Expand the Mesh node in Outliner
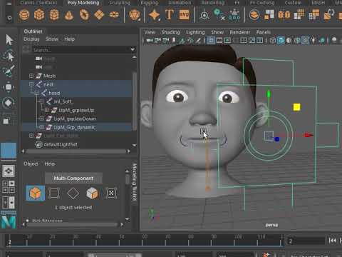Viewport: 342px width, 257px height. pos(31,76)
